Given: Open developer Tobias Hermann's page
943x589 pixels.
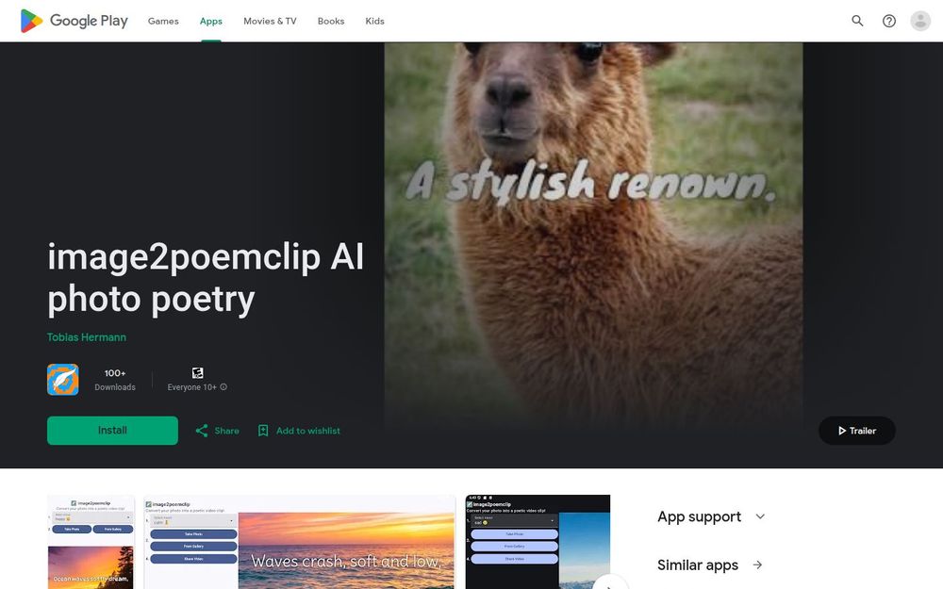Looking at the screenshot, I should pos(87,337).
